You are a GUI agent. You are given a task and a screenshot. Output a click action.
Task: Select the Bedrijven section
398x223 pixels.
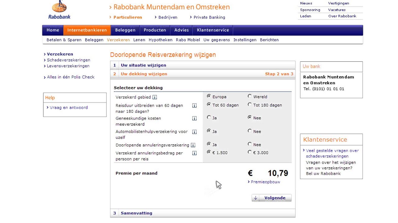(x=168, y=17)
